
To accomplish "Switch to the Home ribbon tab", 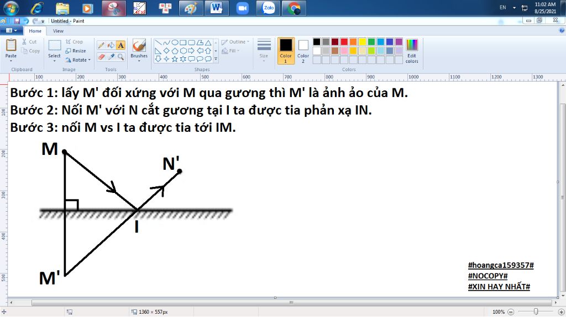I will 35,31.
